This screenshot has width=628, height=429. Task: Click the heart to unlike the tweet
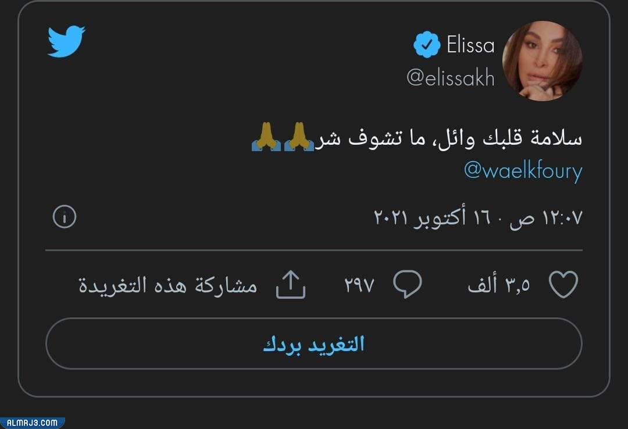(562, 283)
